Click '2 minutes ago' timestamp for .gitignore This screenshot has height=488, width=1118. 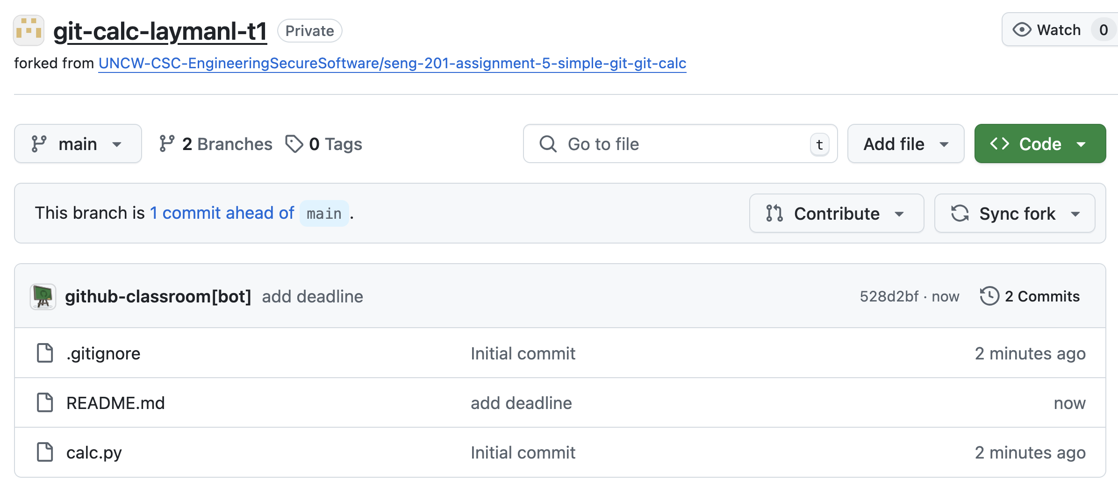(x=1030, y=353)
